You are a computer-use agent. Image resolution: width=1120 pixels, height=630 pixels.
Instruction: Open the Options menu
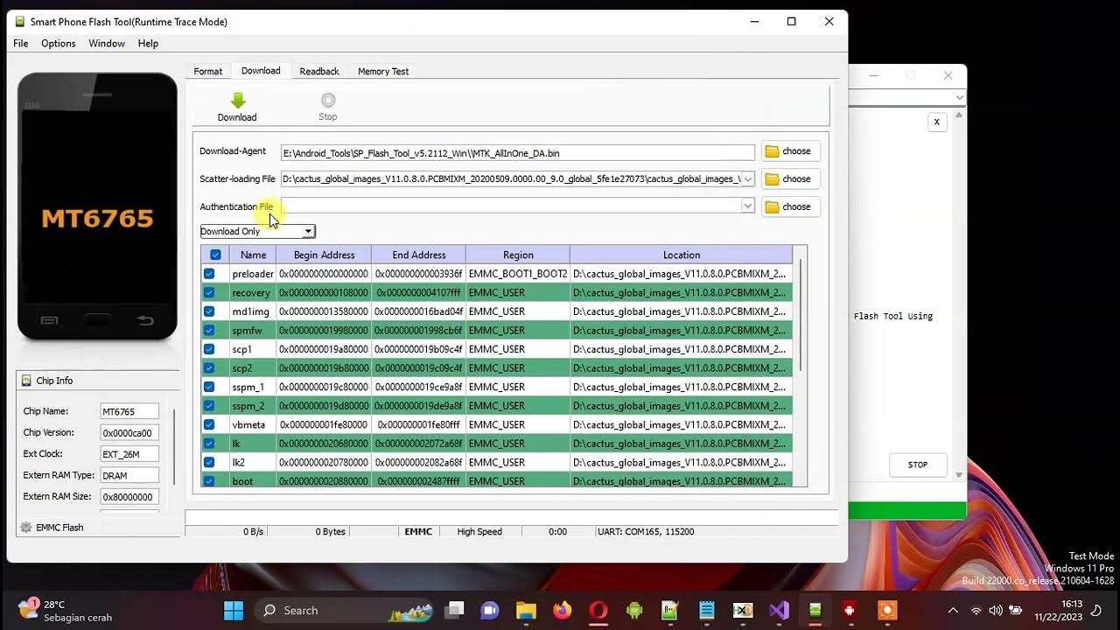click(59, 43)
